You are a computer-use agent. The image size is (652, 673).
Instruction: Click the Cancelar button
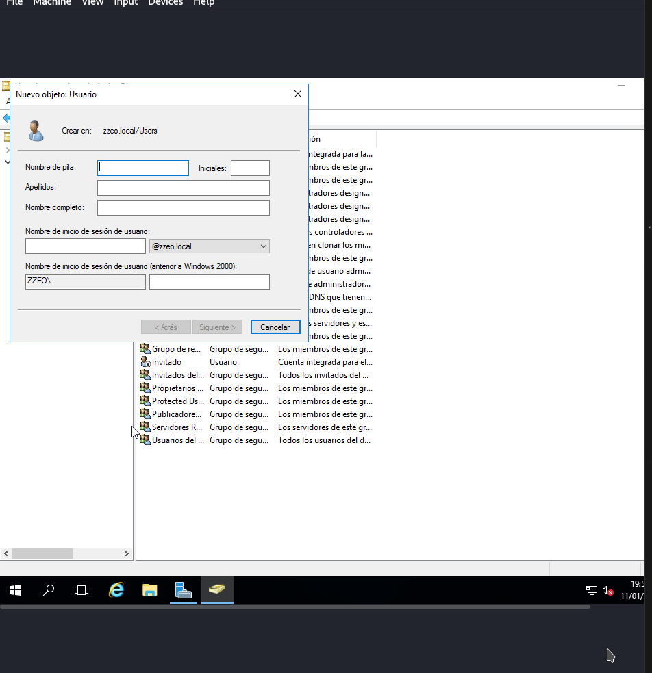[275, 327]
